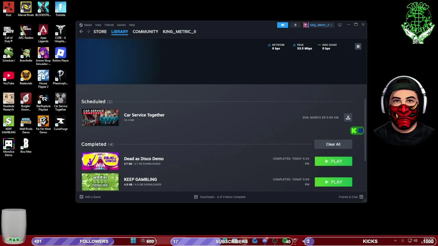This screenshot has height=246, width=438.
Task: Select the Restaurats desktop icon
Action: 26,78
